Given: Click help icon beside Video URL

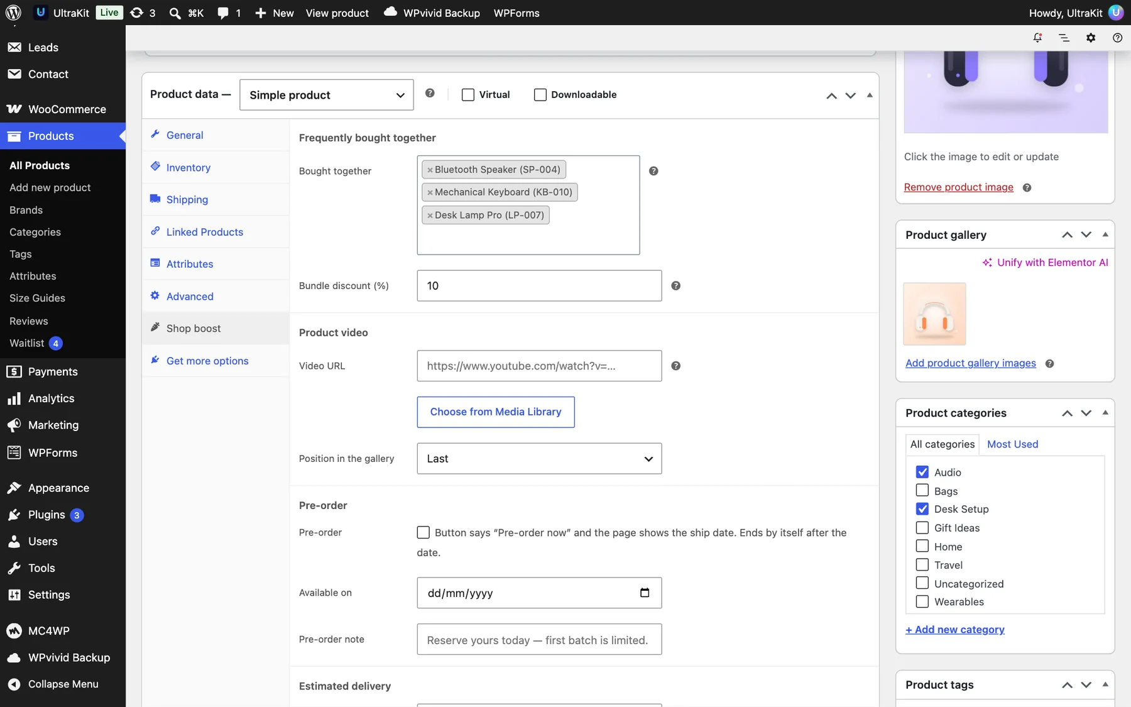Looking at the screenshot, I should [676, 366].
